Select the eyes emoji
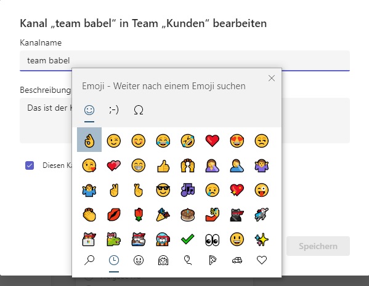 (x=213, y=240)
